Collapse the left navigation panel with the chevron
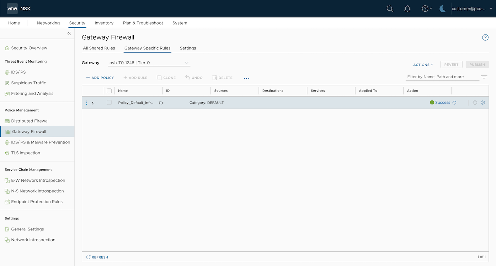Screen dimensions: 496x266 [69, 33]
